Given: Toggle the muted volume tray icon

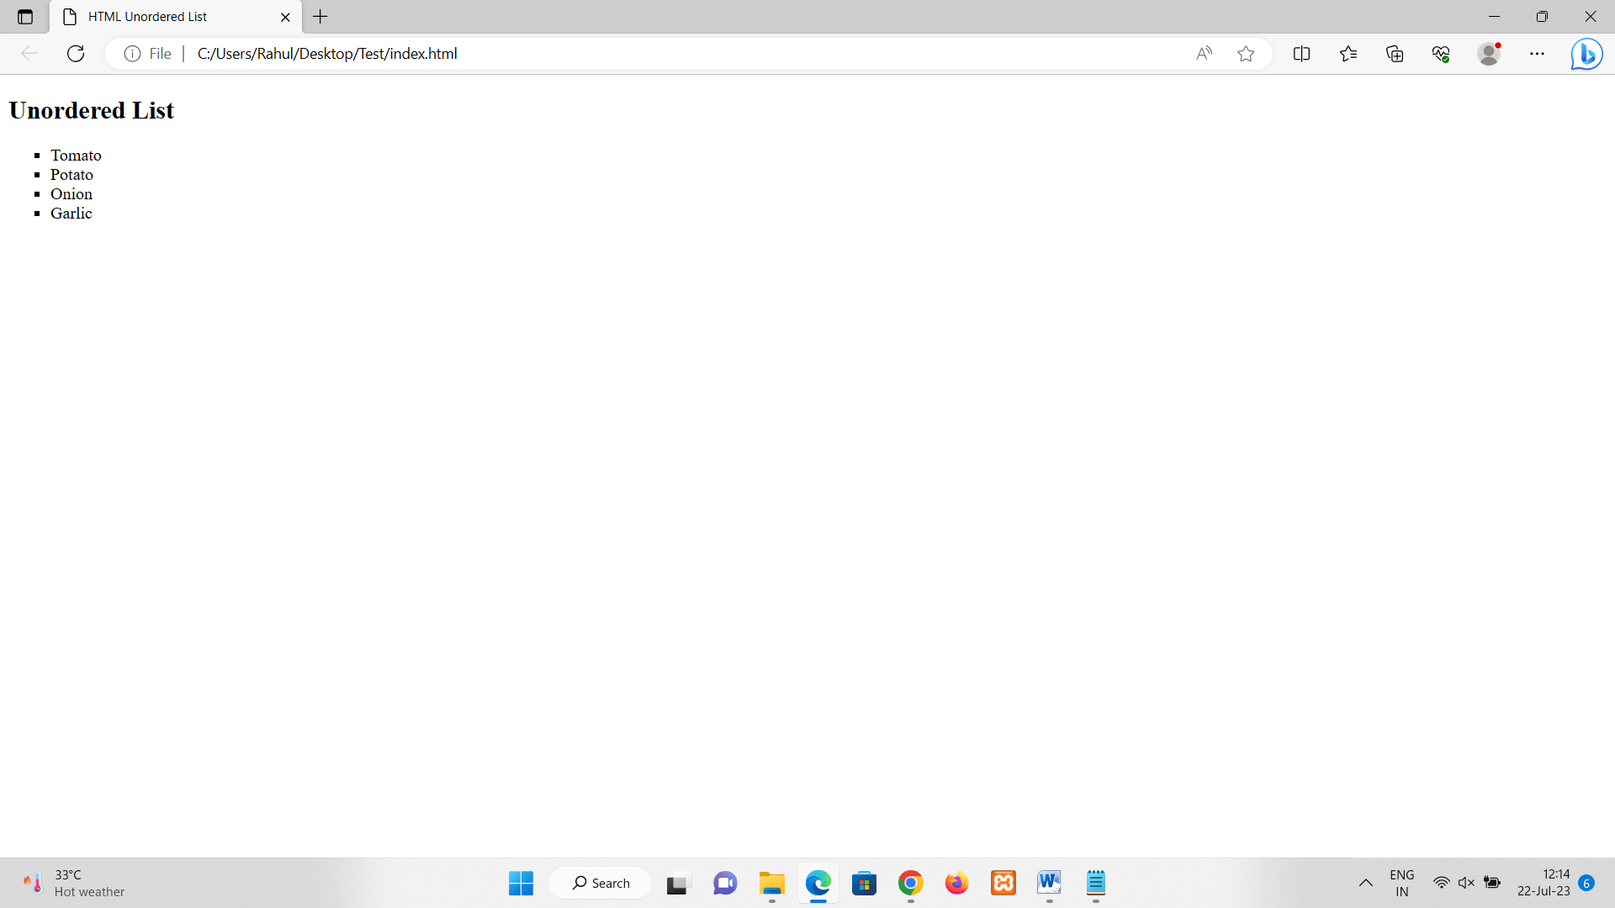Looking at the screenshot, I should pos(1466,883).
